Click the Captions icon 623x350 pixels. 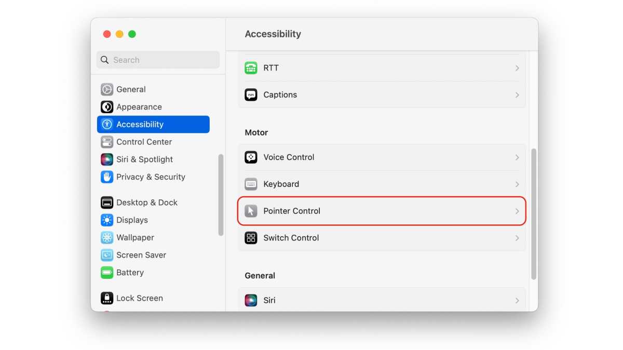[x=251, y=95]
